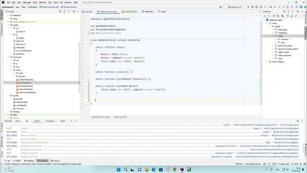Click the editor vertical scrollbar
Screen dimensions: 307x173
(x=261, y=63)
